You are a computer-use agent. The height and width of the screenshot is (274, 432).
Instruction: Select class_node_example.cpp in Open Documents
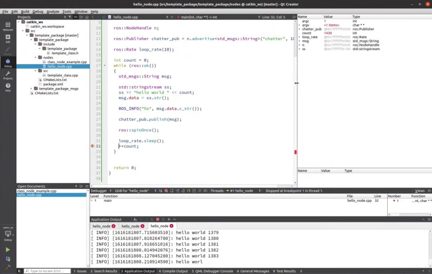click(51, 191)
